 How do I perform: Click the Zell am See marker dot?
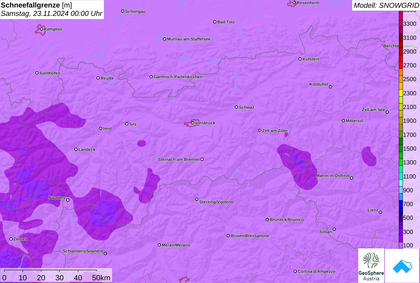click(x=387, y=112)
